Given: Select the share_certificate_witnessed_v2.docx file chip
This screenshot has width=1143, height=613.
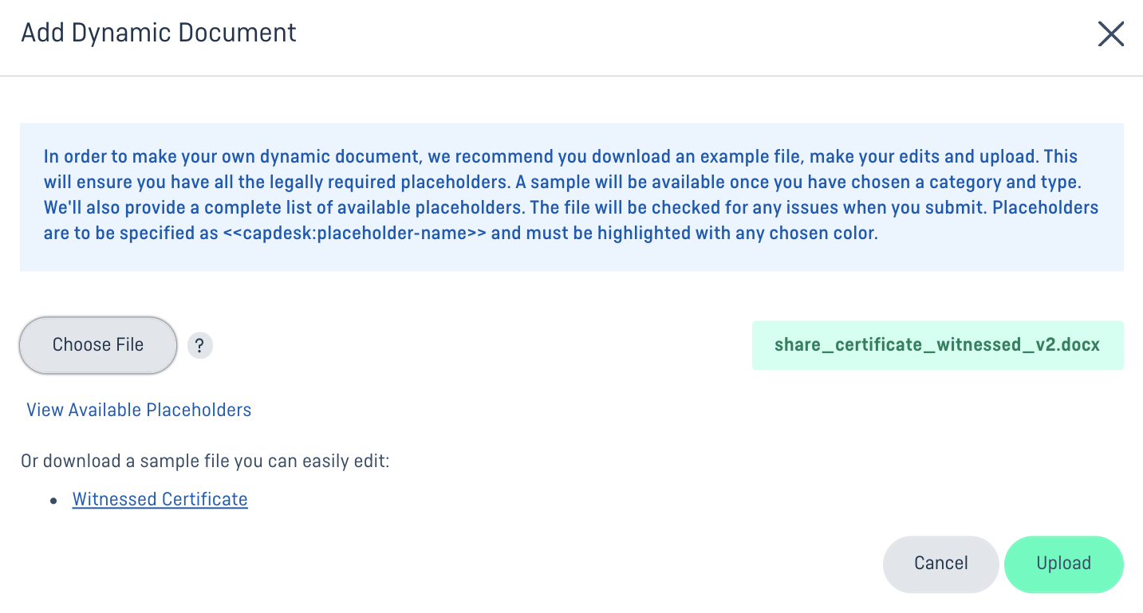Looking at the screenshot, I should point(937,345).
